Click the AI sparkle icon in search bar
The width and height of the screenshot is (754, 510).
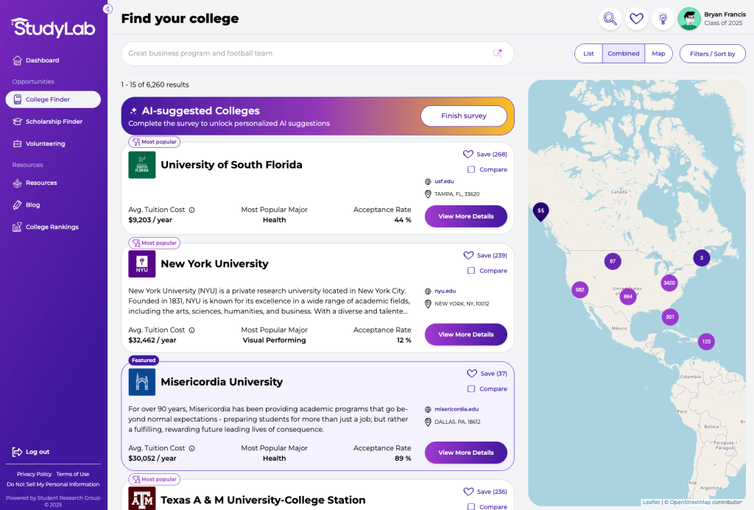click(498, 53)
